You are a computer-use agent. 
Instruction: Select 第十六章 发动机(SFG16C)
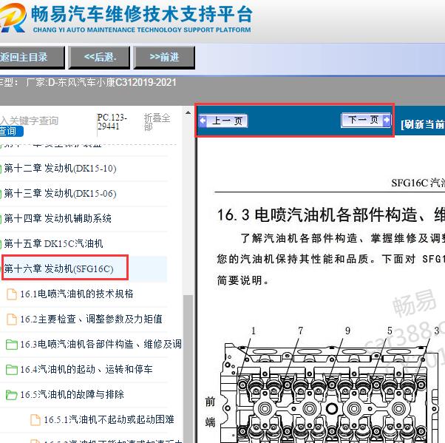click(58, 268)
